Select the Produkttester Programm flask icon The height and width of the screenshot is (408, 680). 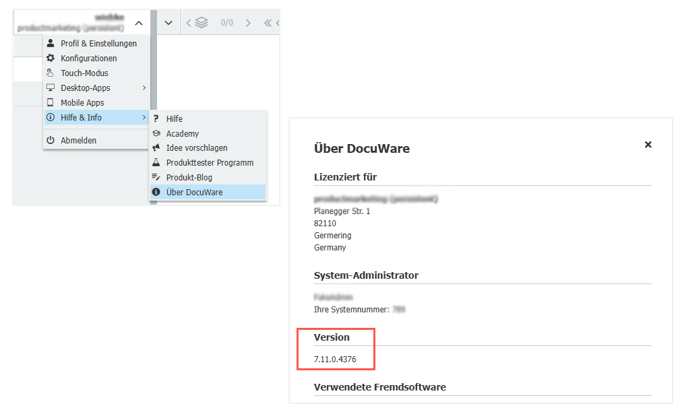coord(156,162)
